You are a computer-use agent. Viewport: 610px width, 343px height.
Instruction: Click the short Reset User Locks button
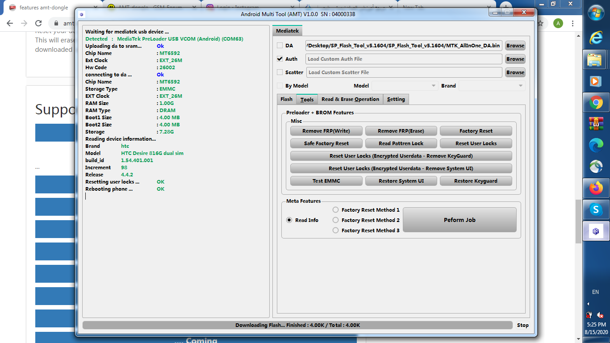point(476,143)
